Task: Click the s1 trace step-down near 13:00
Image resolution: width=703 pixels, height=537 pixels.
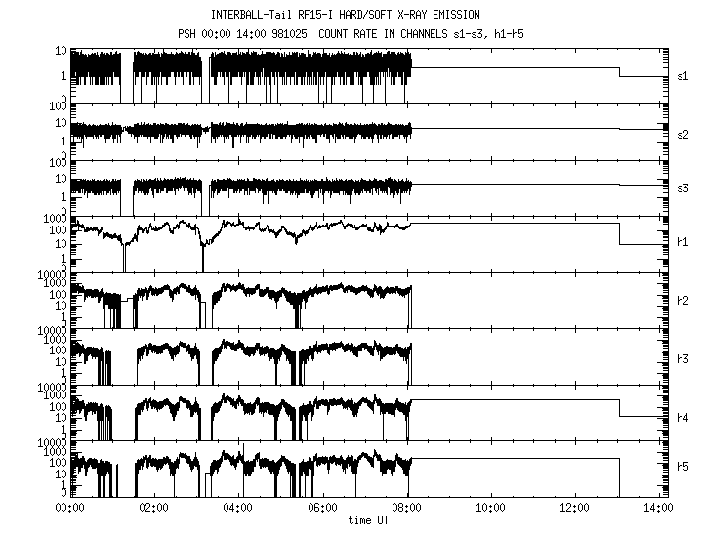Action: [619, 72]
